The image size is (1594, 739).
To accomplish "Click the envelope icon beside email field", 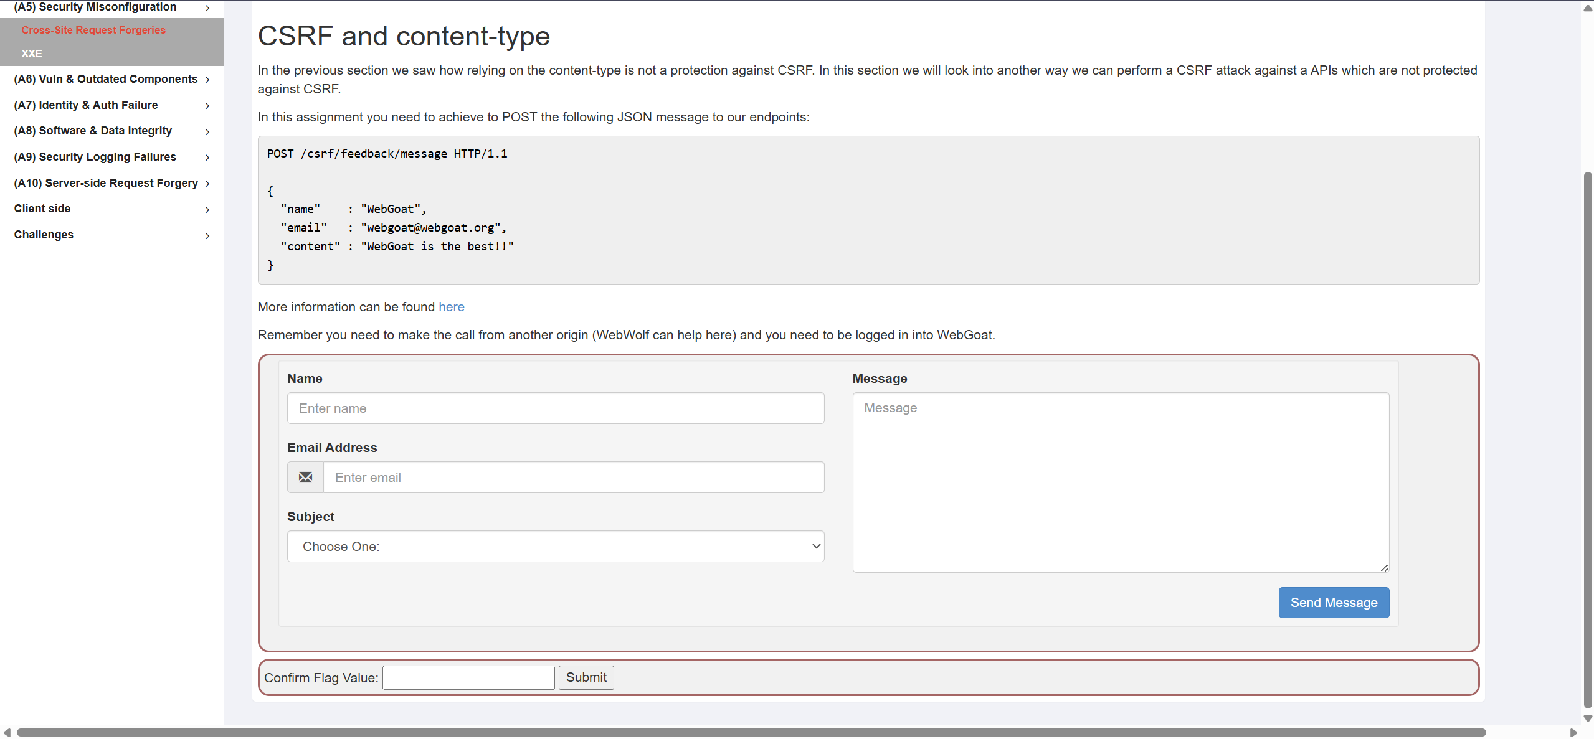I will click(305, 478).
